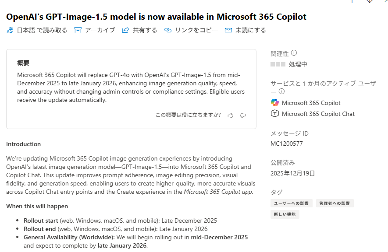Image resolution: width=388 pixels, height=252 pixels.
Task: Click the Microsoft 365 Copilot Chat cube icon
Action: 274,114
